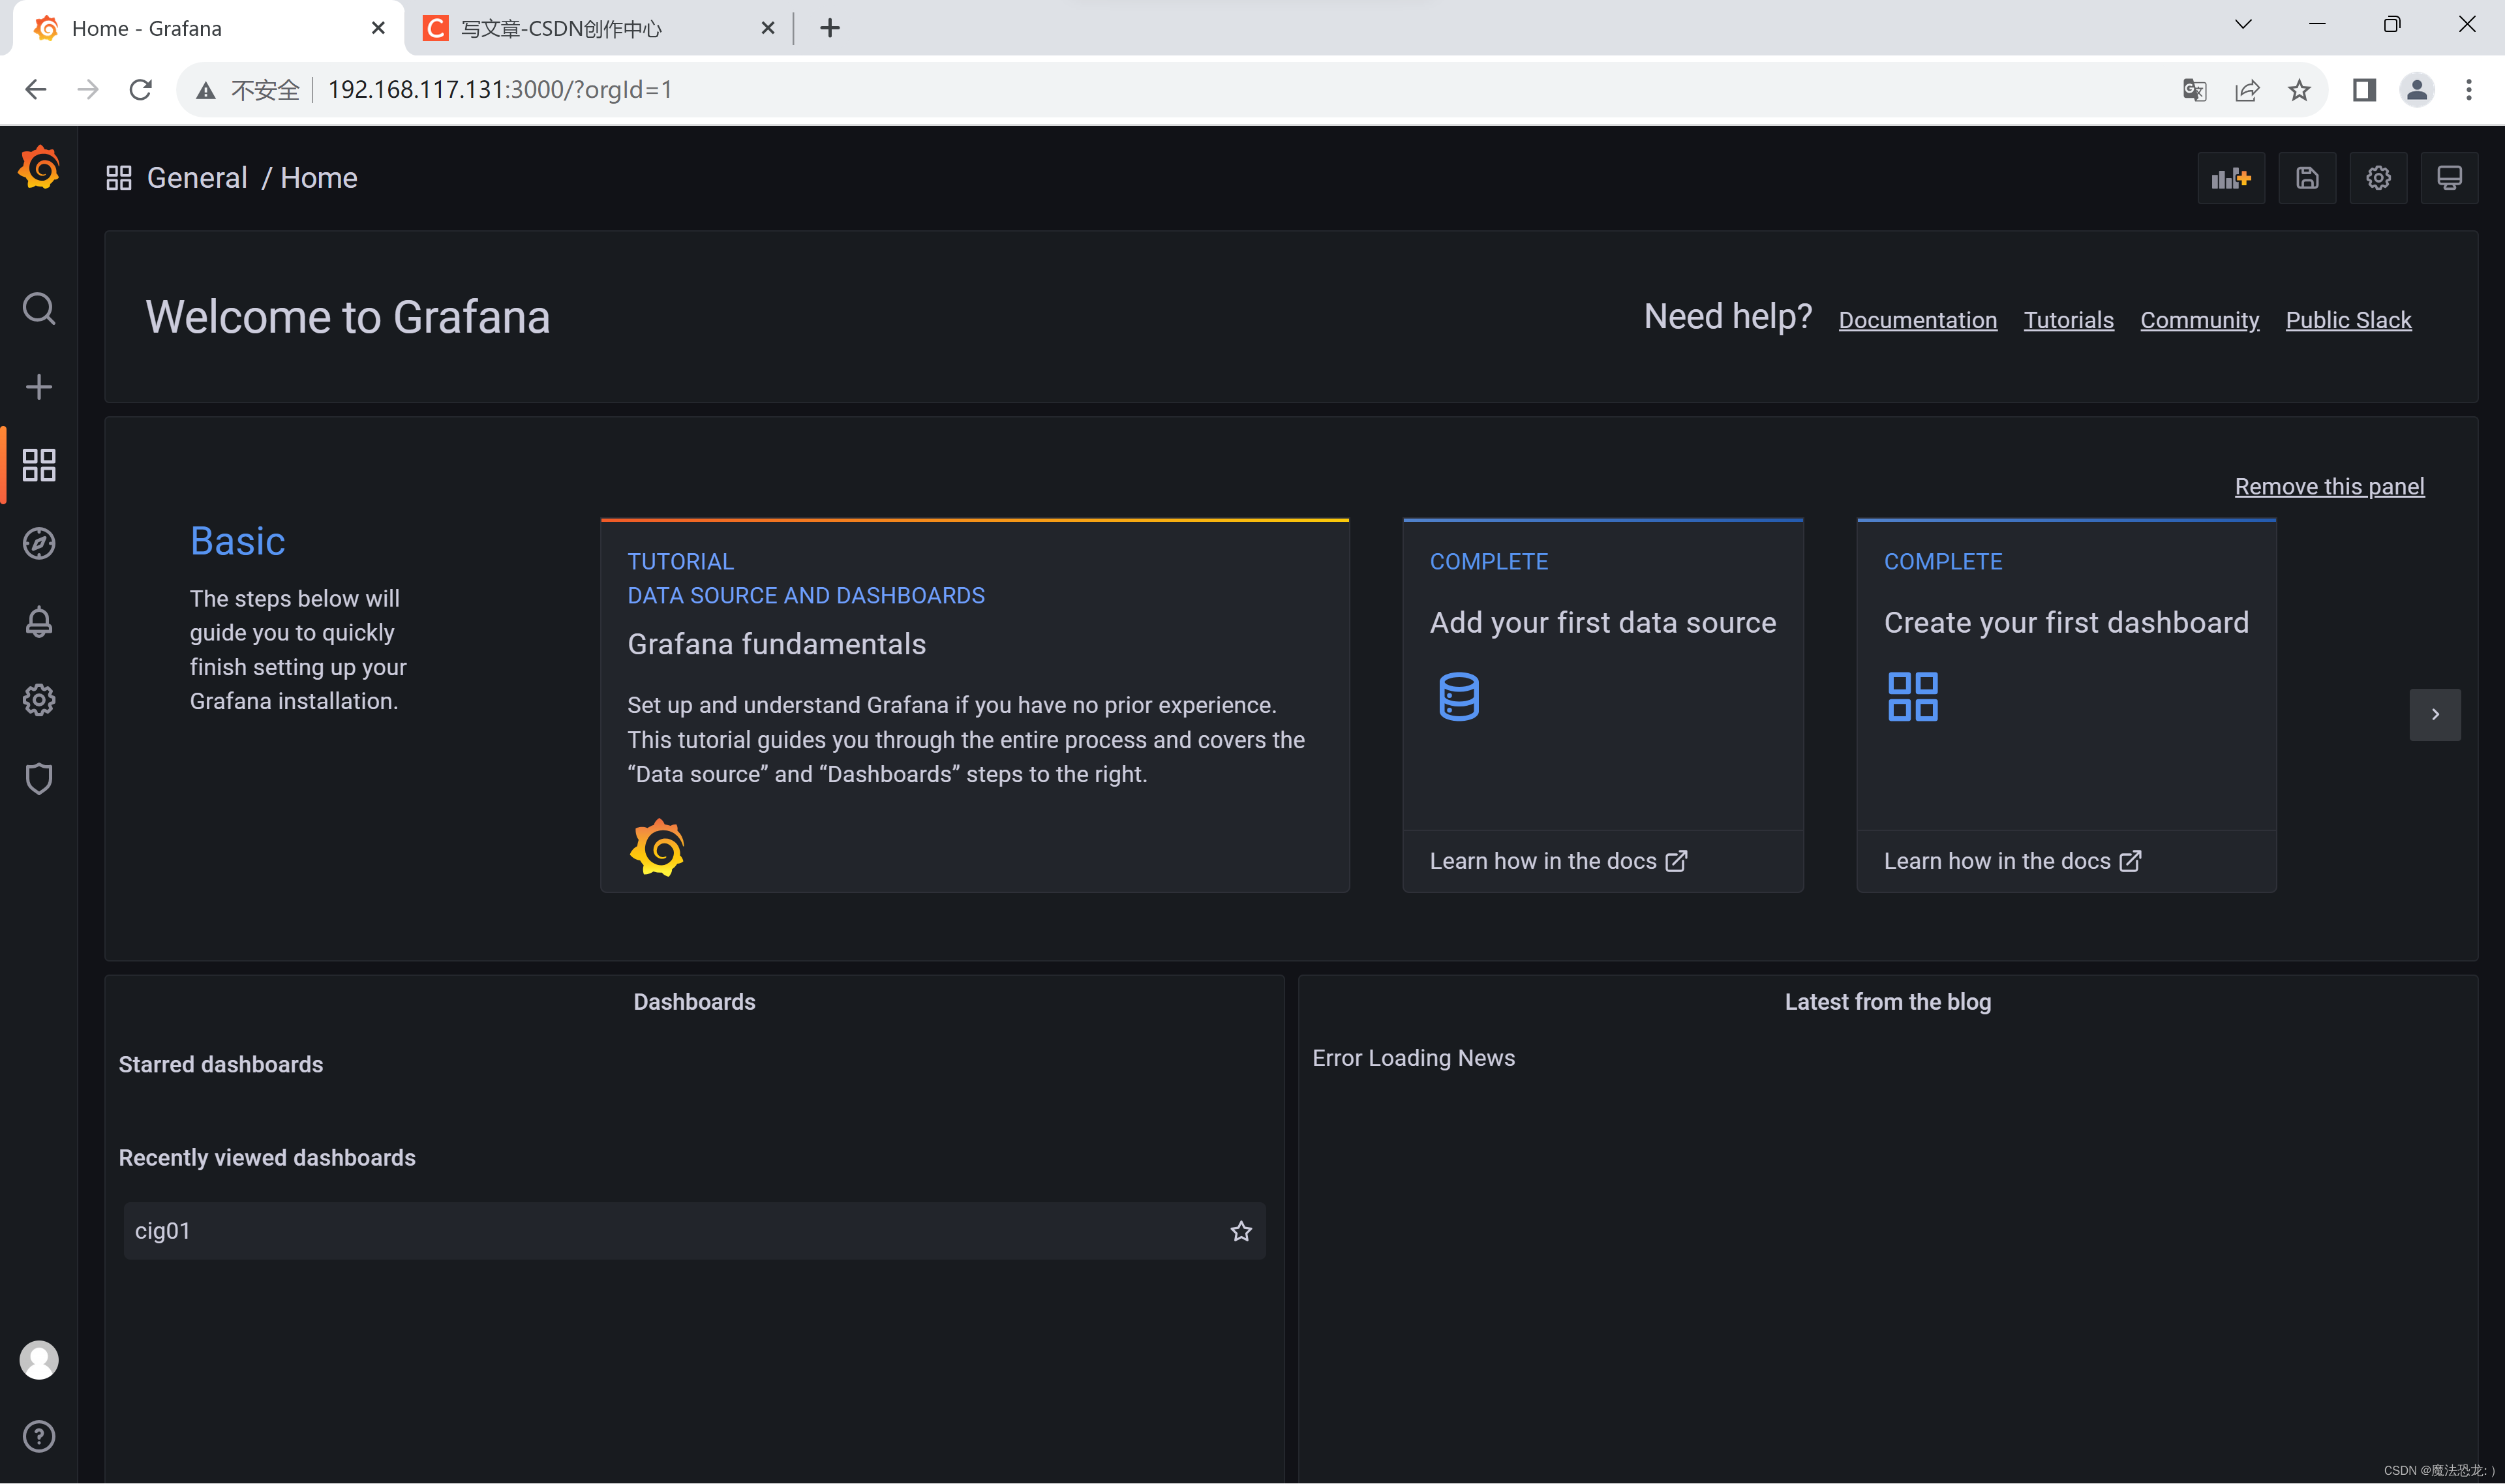Open the Explore compass icon
Viewport: 2505px width, 1484px height.
point(39,543)
